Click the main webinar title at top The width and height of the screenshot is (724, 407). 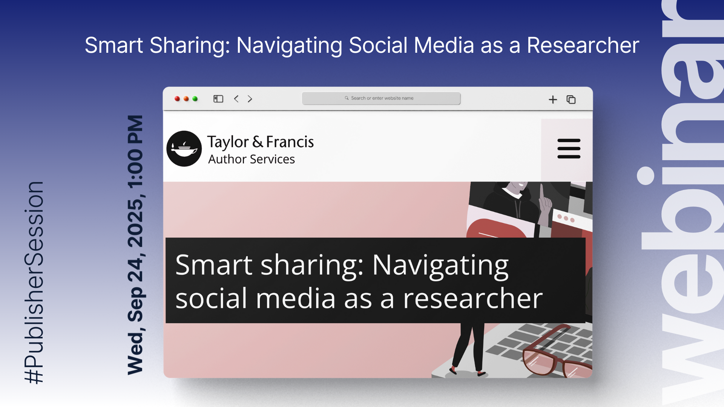pos(362,46)
